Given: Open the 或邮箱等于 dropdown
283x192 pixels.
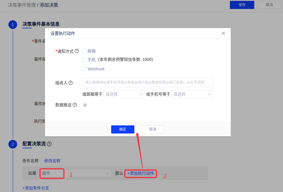Looking at the screenshot, I should (x=124, y=94).
